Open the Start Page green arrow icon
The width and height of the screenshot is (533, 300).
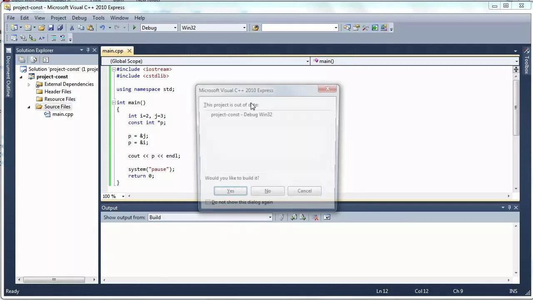[375, 27]
